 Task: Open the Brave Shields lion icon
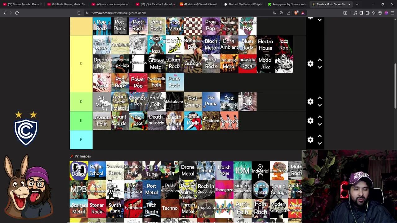pyautogui.click(x=296, y=13)
